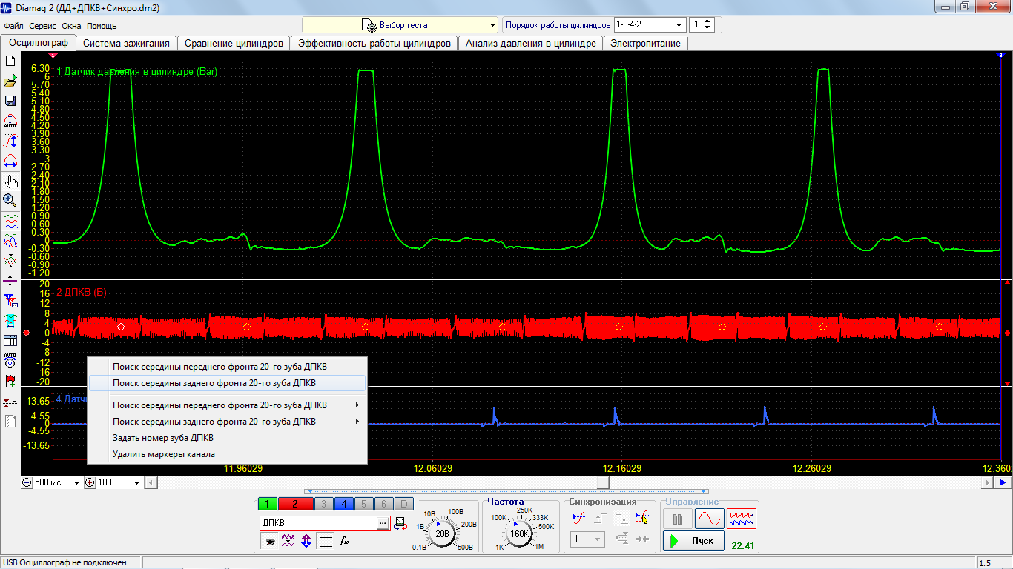The height and width of the screenshot is (569, 1013).
Task: Select the pan hand tool
Action: pyautogui.click(x=10, y=181)
